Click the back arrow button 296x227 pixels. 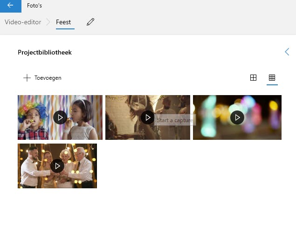click(x=11, y=6)
